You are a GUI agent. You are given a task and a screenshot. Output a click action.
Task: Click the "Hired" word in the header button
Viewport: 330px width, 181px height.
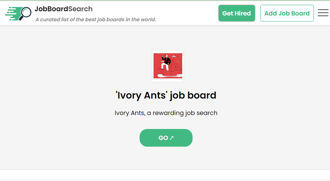243,14
